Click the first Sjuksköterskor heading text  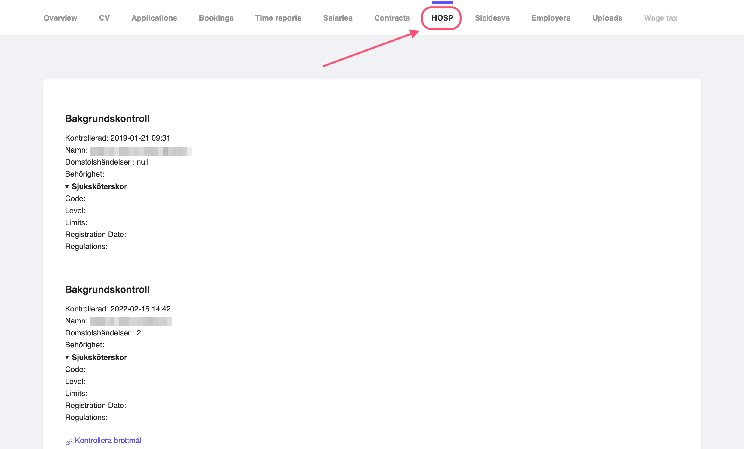tap(99, 187)
